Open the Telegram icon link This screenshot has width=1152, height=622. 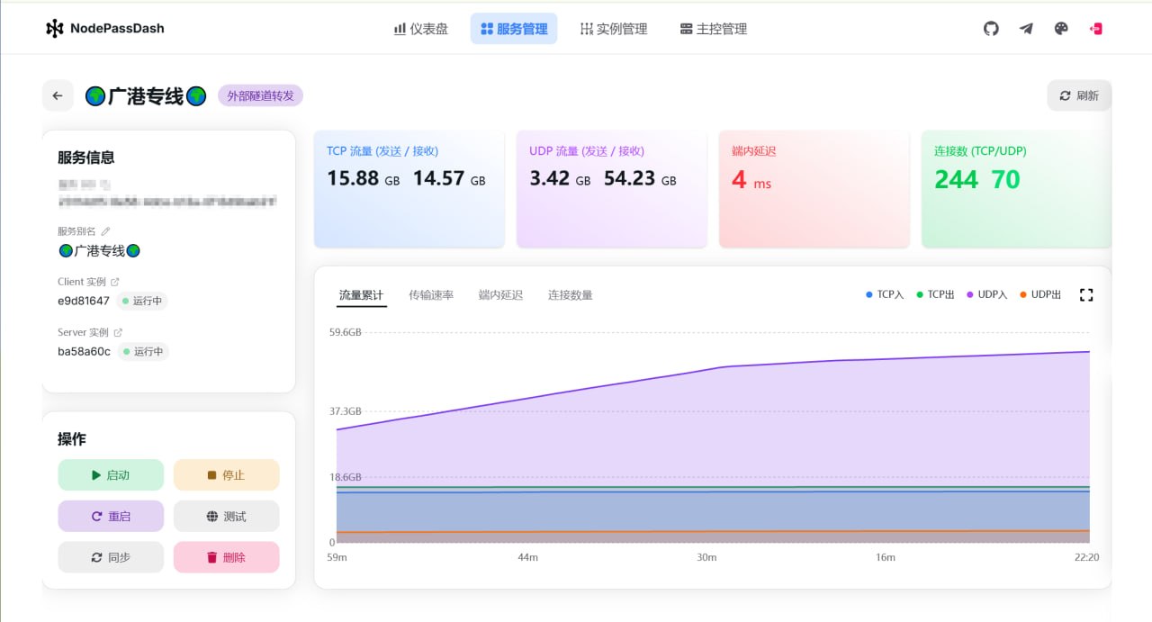(x=1026, y=29)
